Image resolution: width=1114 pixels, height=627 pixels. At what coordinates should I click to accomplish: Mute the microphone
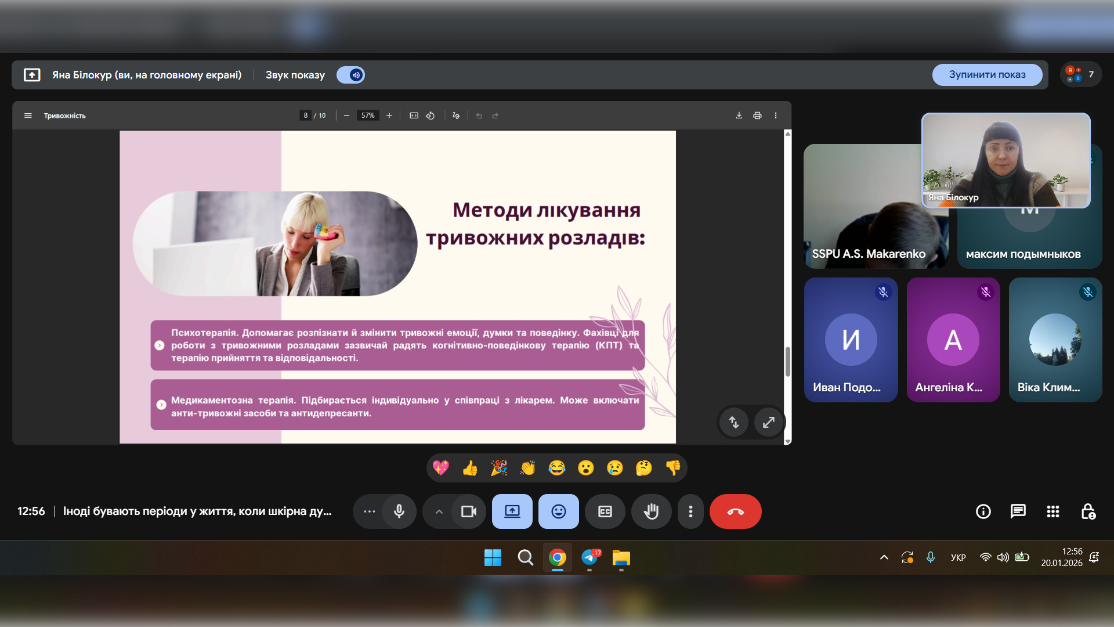tap(399, 511)
